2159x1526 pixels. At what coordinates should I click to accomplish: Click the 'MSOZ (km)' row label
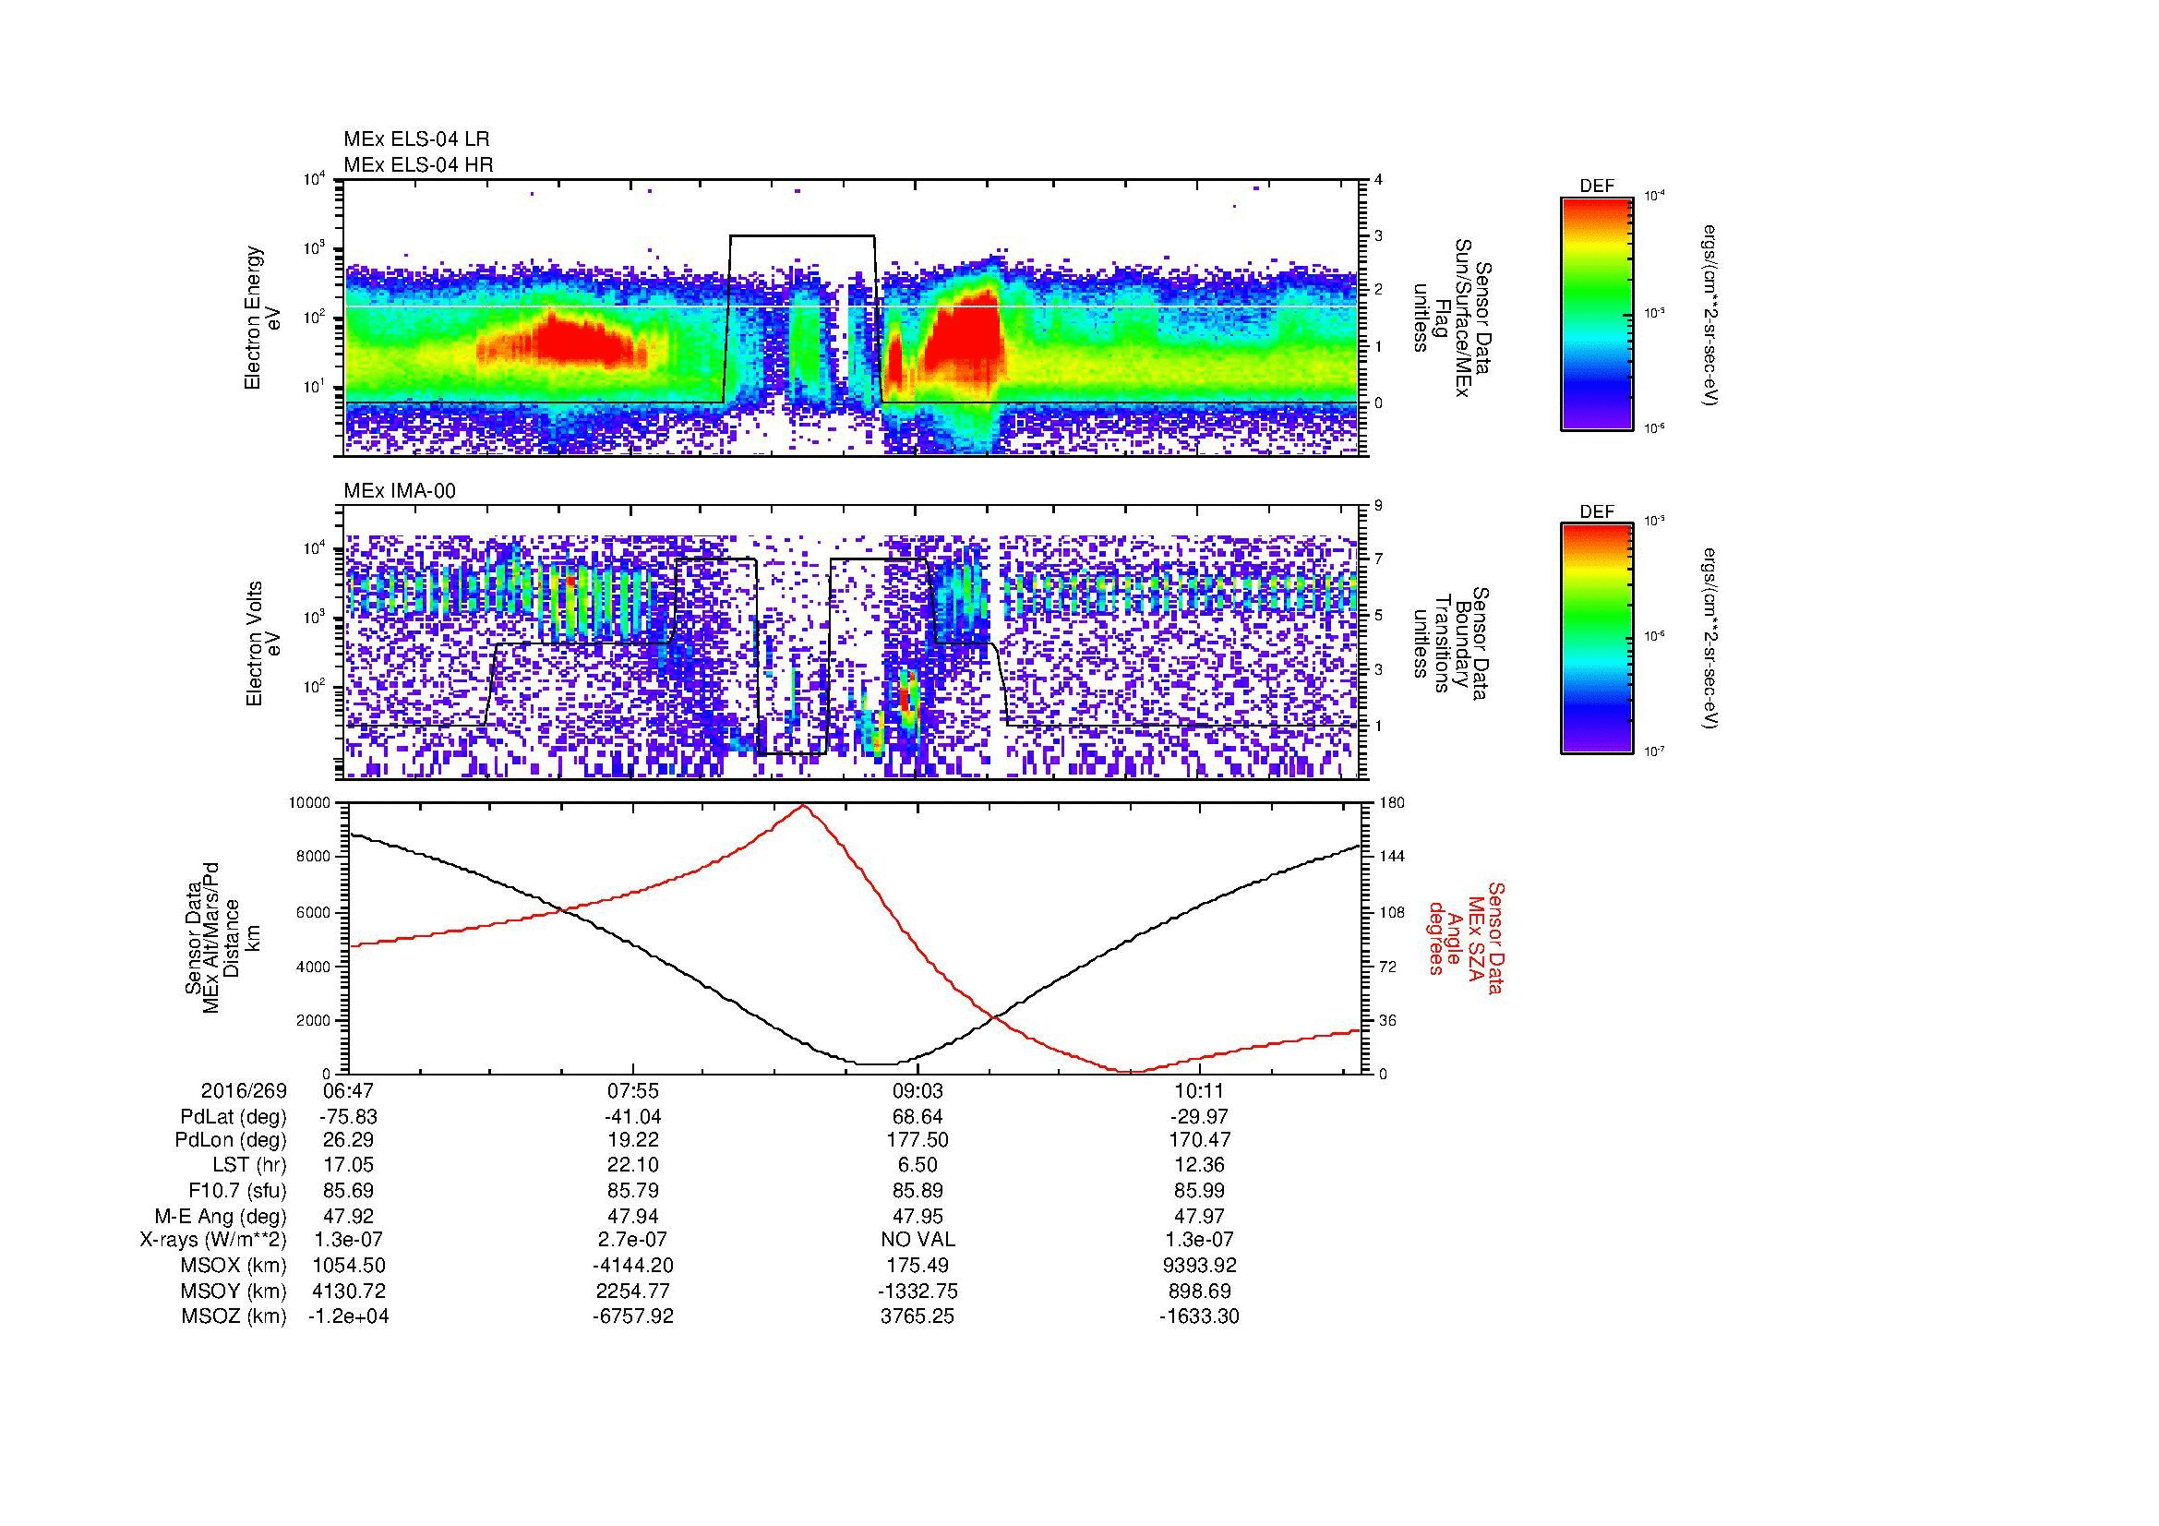234,1316
